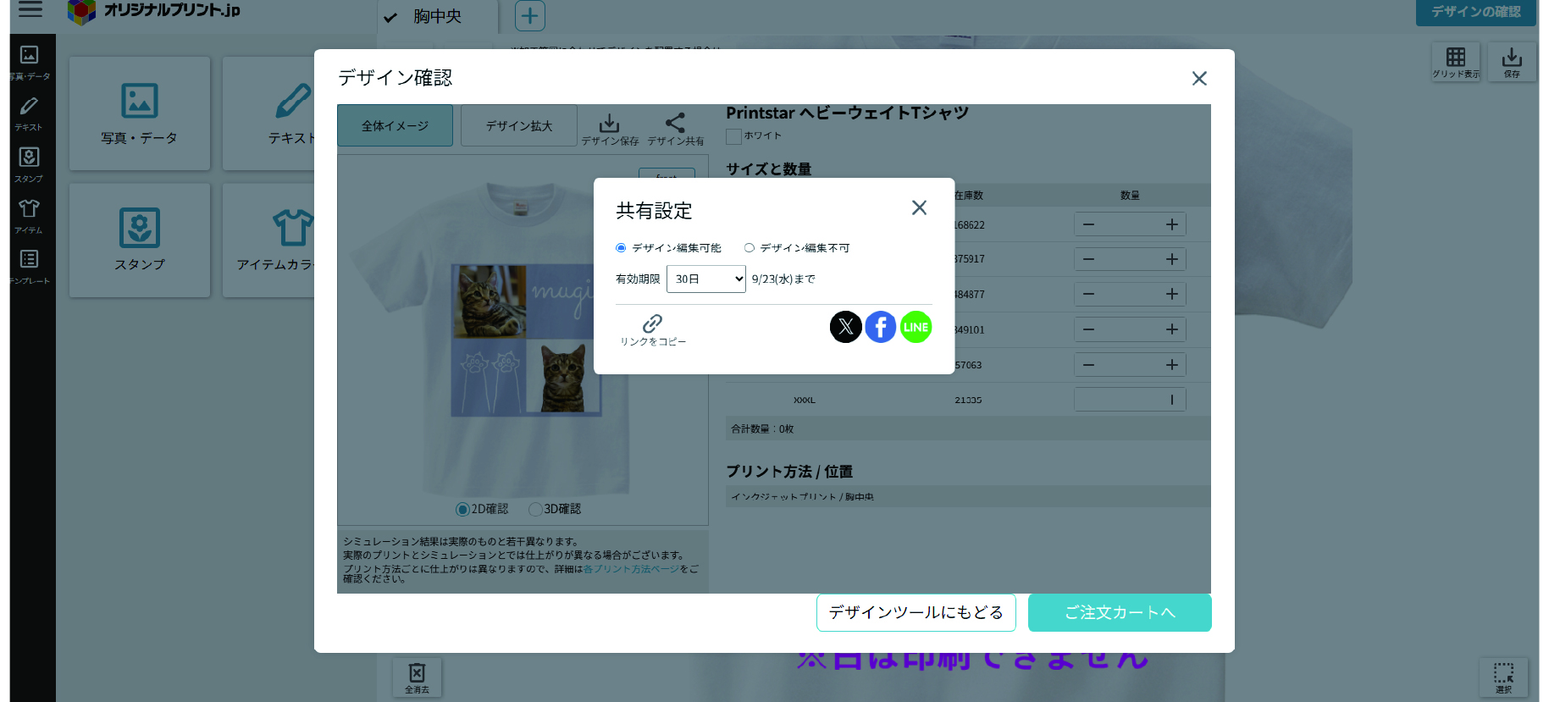Image resolution: width=1549 pixels, height=702 pixels.
Task: Open the 有効期限 30日 dropdown
Action: [706, 279]
